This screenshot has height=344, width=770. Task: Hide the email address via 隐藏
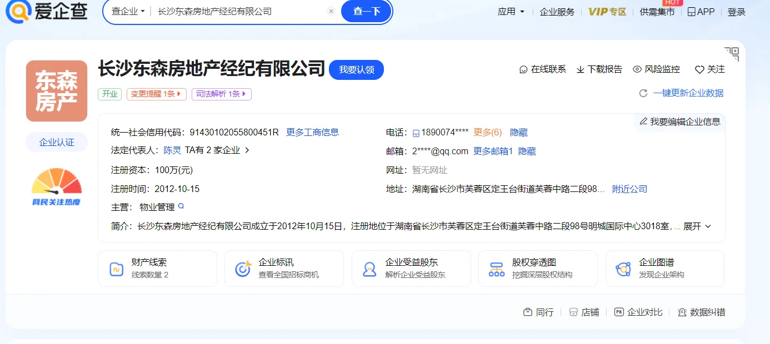(x=527, y=151)
